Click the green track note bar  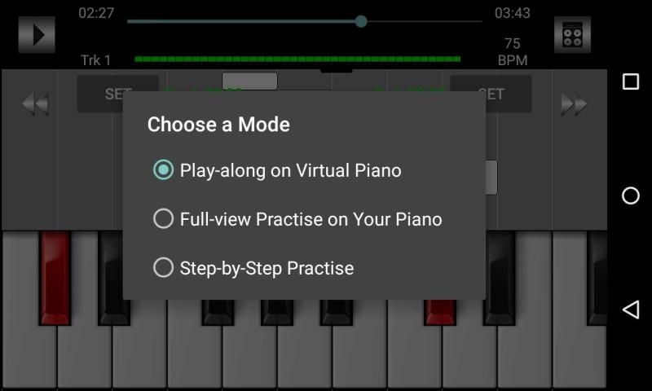point(297,59)
